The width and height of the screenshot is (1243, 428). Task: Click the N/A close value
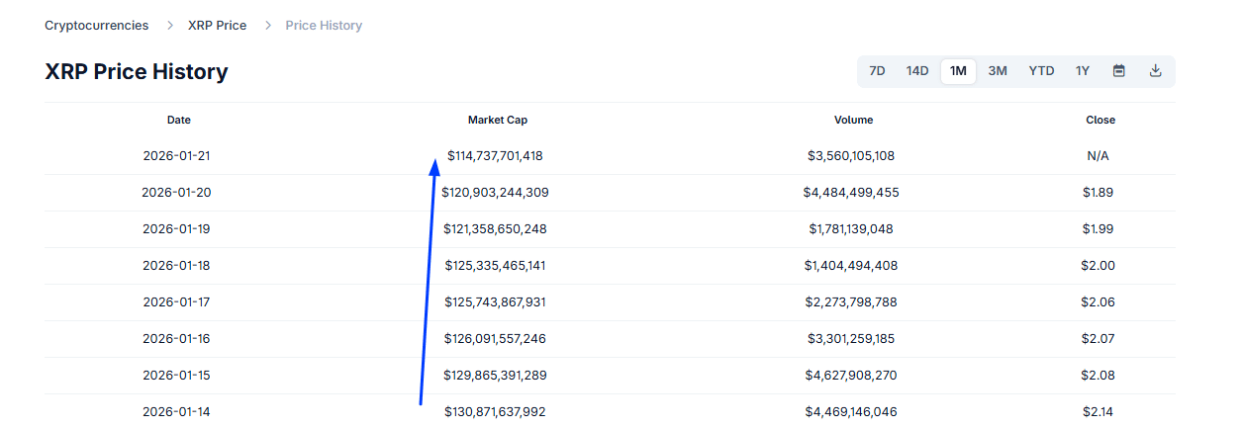coord(1098,156)
